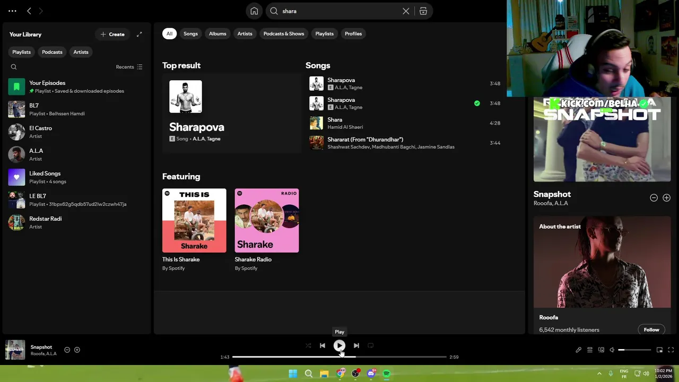The height and width of the screenshot is (382, 679).
Task: Open the Windows Start menu
Action: (x=293, y=374)
